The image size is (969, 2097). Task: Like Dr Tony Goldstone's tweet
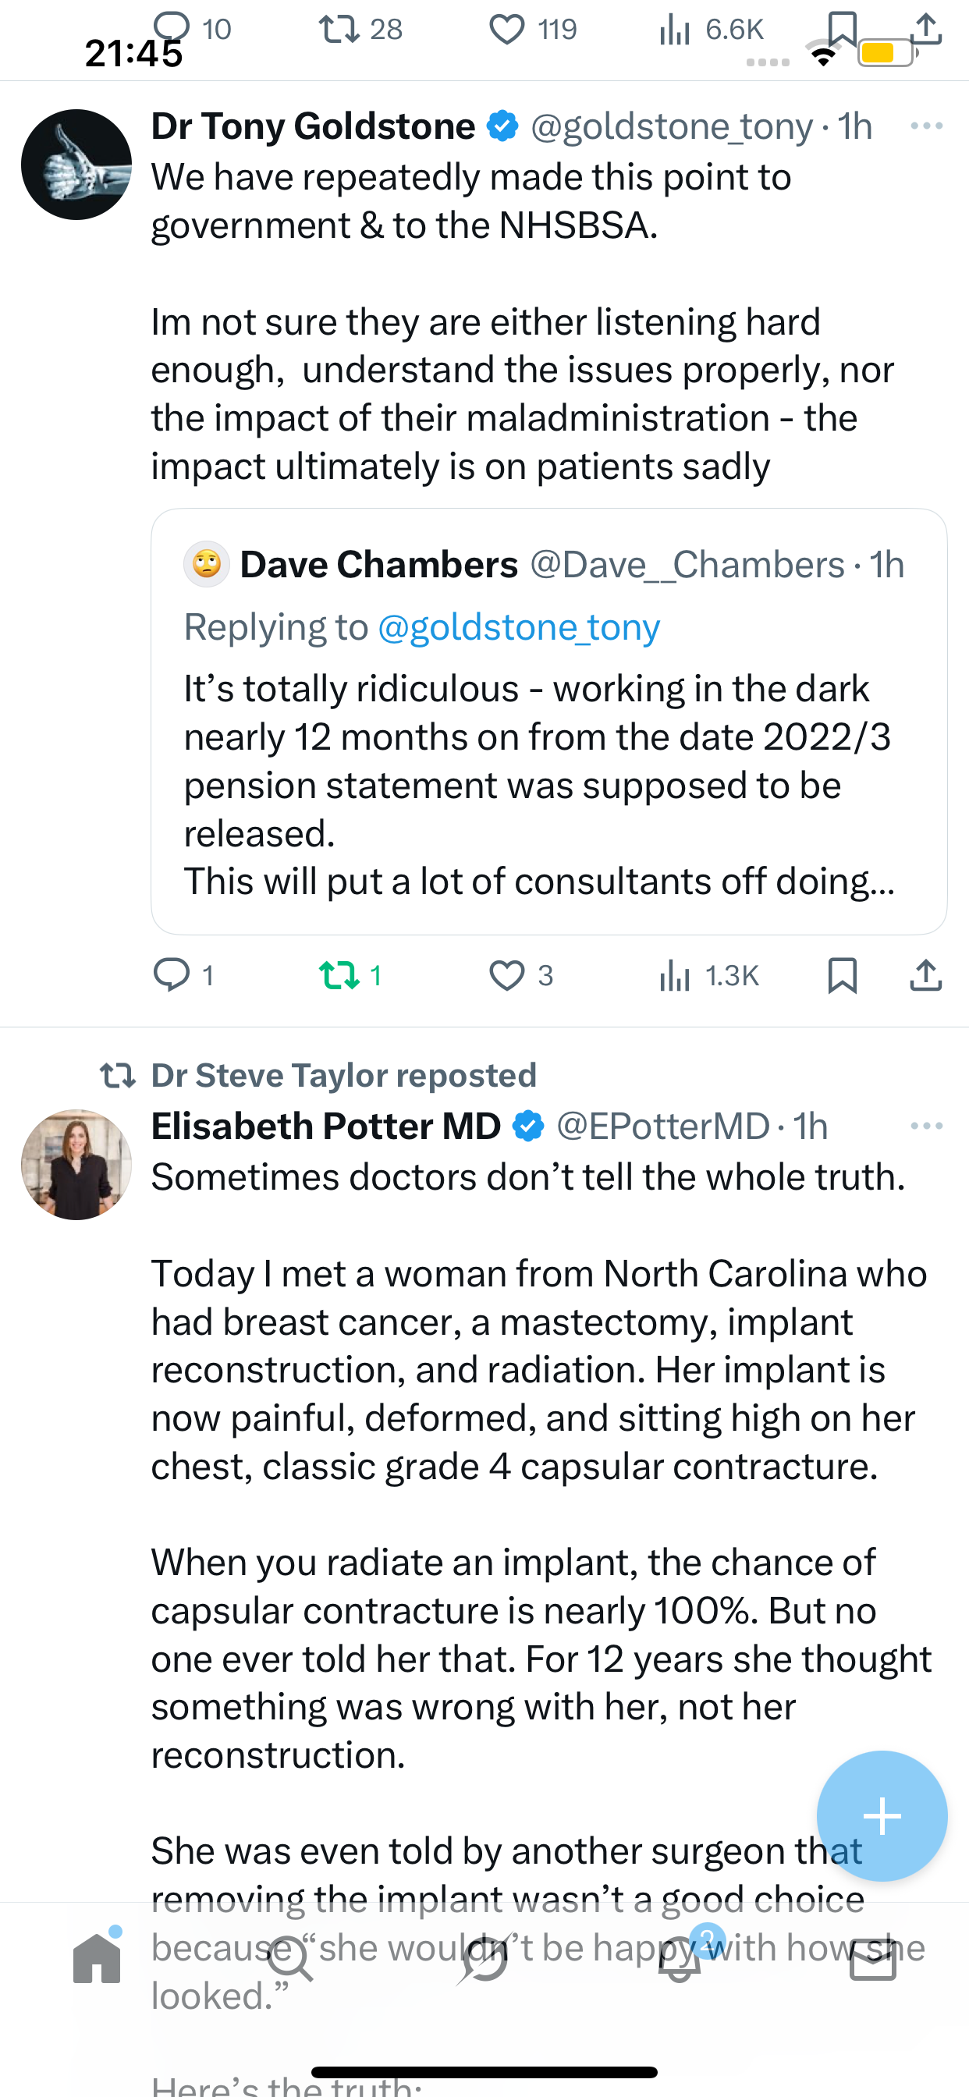click(x=506, y=974)
